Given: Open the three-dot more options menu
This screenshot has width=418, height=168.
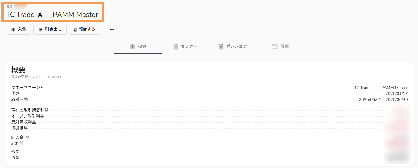Looking at the screenshot, I should 112,30.
